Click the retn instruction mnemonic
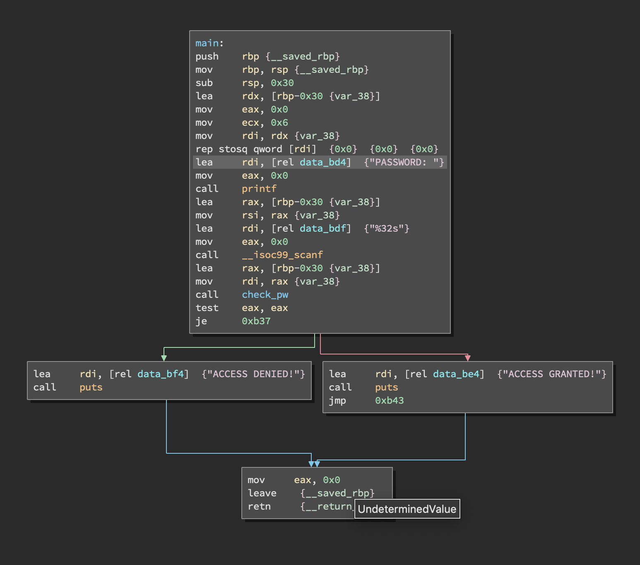The width and height of the screenshot is (640, 565). click(259, 506)
